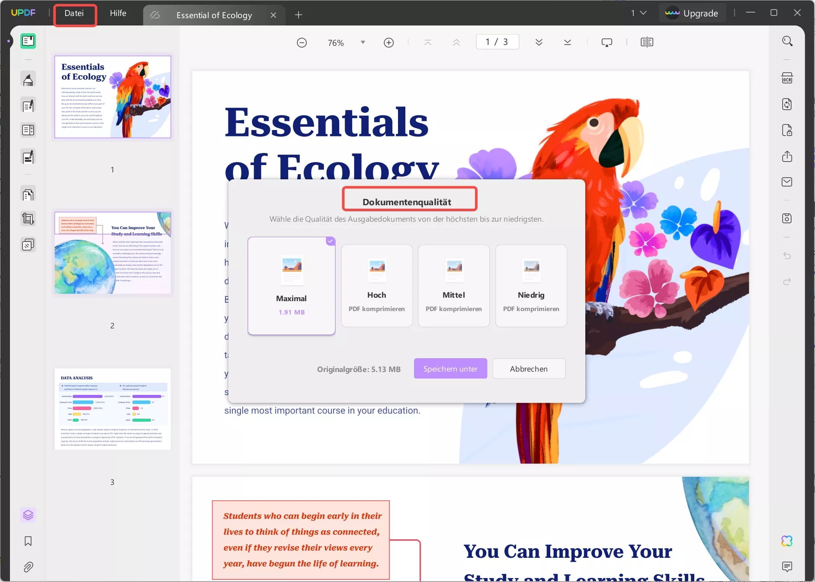Click the Upgrade button

pyautogui.click(x=692, y=13)
